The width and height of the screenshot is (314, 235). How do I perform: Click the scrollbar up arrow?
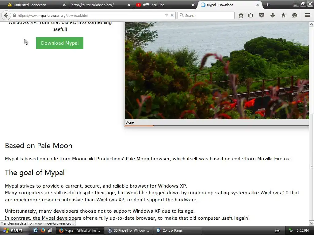[x=312, y=24]
